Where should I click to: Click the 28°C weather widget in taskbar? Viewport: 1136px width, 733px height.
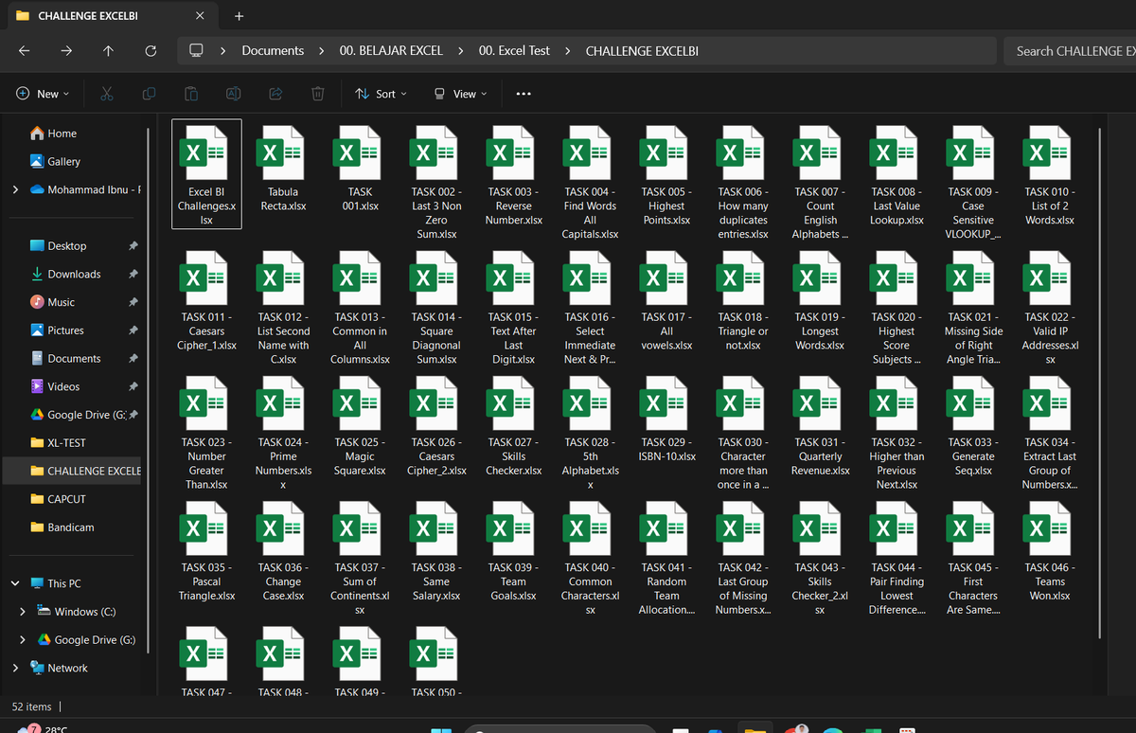click(x=44, y=729)
